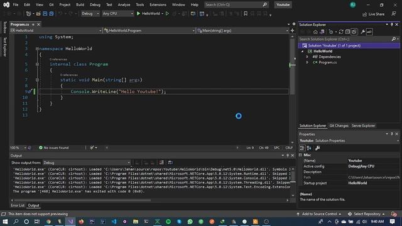Click Live Share icon button
Viewport: 402px width, 226px height.
tap(374, 14)
